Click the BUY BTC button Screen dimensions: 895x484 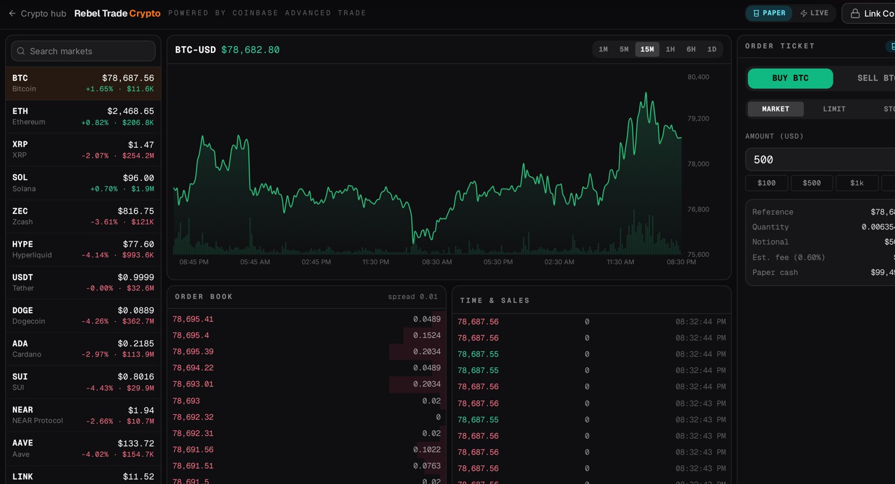click(790, 78)
